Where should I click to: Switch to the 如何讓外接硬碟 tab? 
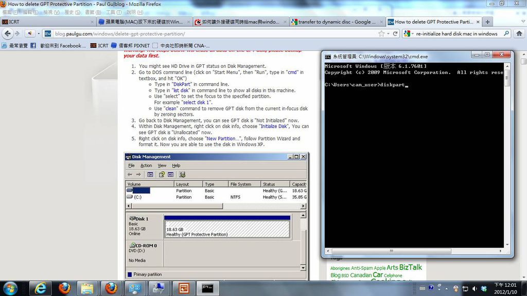(241, 22)
